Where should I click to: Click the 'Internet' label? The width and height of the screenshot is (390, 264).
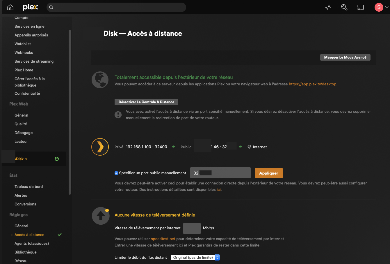point(260,147)
